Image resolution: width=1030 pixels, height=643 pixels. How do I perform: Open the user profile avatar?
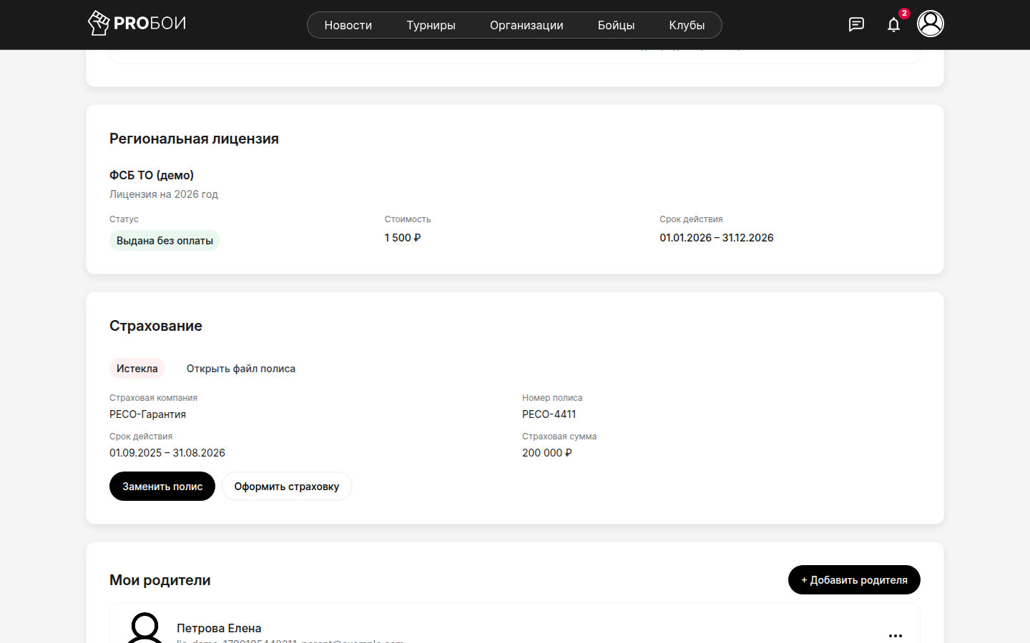pos(931,24)
